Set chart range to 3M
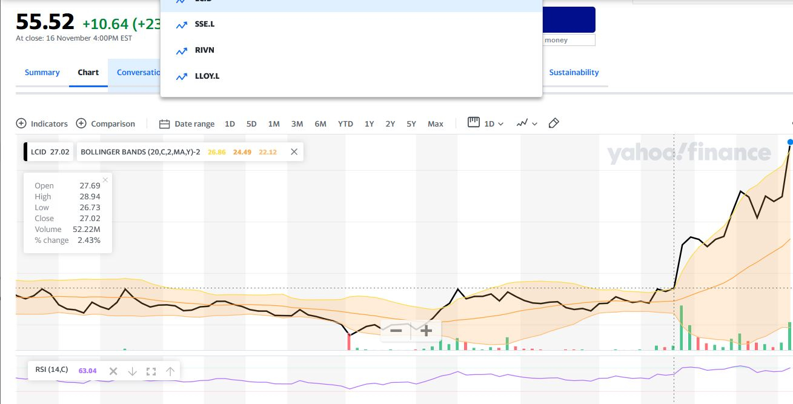The height and width of the screenshot is (404, 793). click(297, 124)
